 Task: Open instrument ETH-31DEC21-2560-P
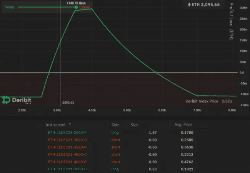(x=67, y=133)
